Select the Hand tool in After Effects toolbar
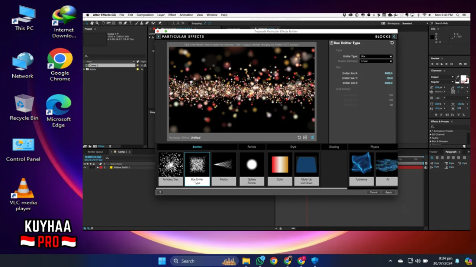The height and width of the screenshot is (267, 476). click(x=92, y=23)
